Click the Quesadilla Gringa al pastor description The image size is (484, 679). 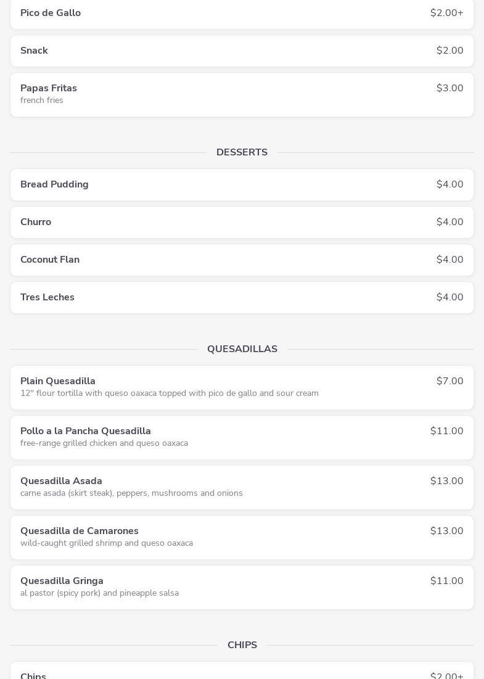(x=99, y=593)
